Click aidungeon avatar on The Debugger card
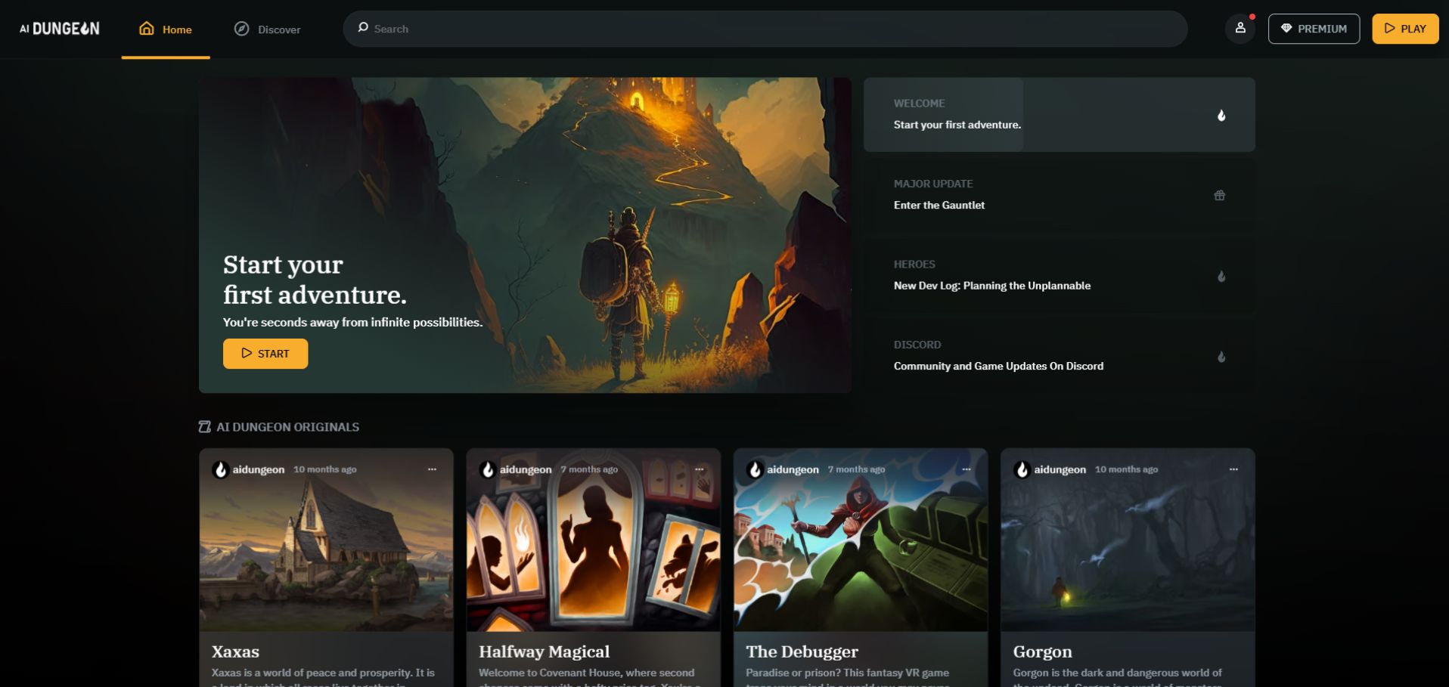 [x=755, y=470]
